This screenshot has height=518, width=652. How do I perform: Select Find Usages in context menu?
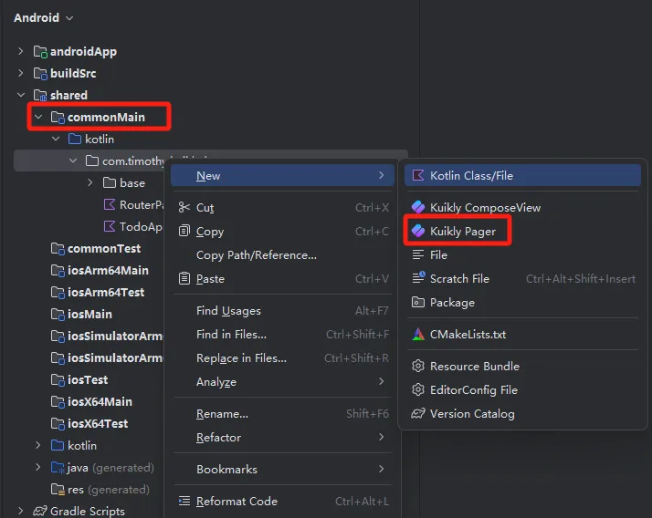click(282, 310)
